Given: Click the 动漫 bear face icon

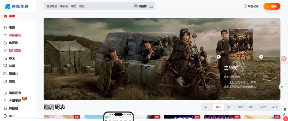Looking at the screenshot, I should pyautogui.click(x=5, y=66).
